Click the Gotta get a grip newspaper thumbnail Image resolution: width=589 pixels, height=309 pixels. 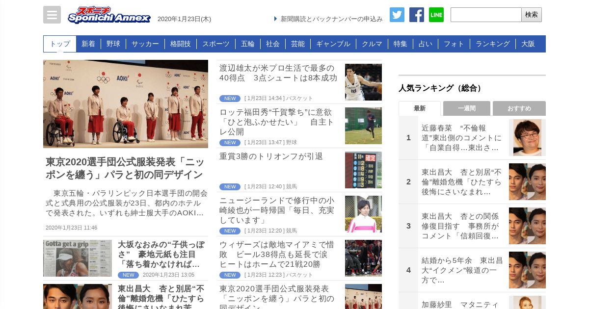pos(78,258)
